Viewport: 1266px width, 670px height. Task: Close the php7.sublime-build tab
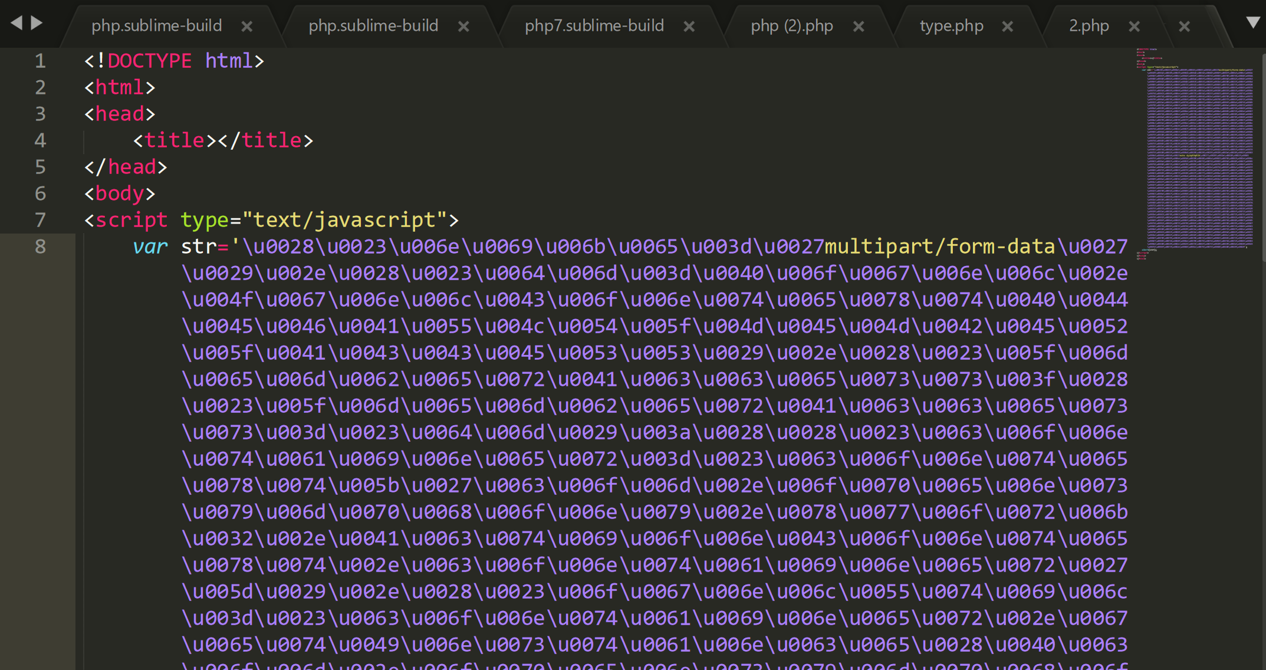pyautogui.click(x=689, y=27)
